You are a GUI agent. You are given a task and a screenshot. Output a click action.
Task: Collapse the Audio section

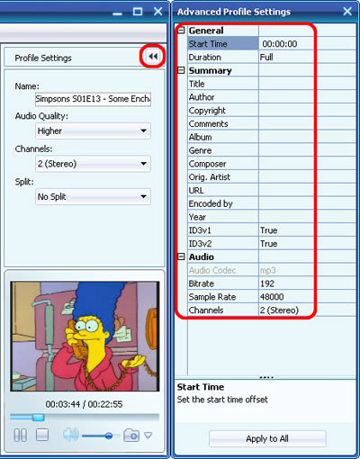point(181,256)
